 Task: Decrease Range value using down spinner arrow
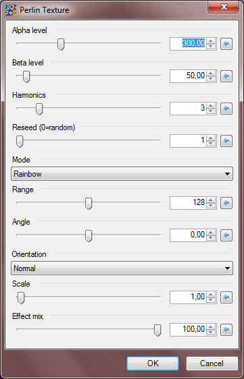211,206
